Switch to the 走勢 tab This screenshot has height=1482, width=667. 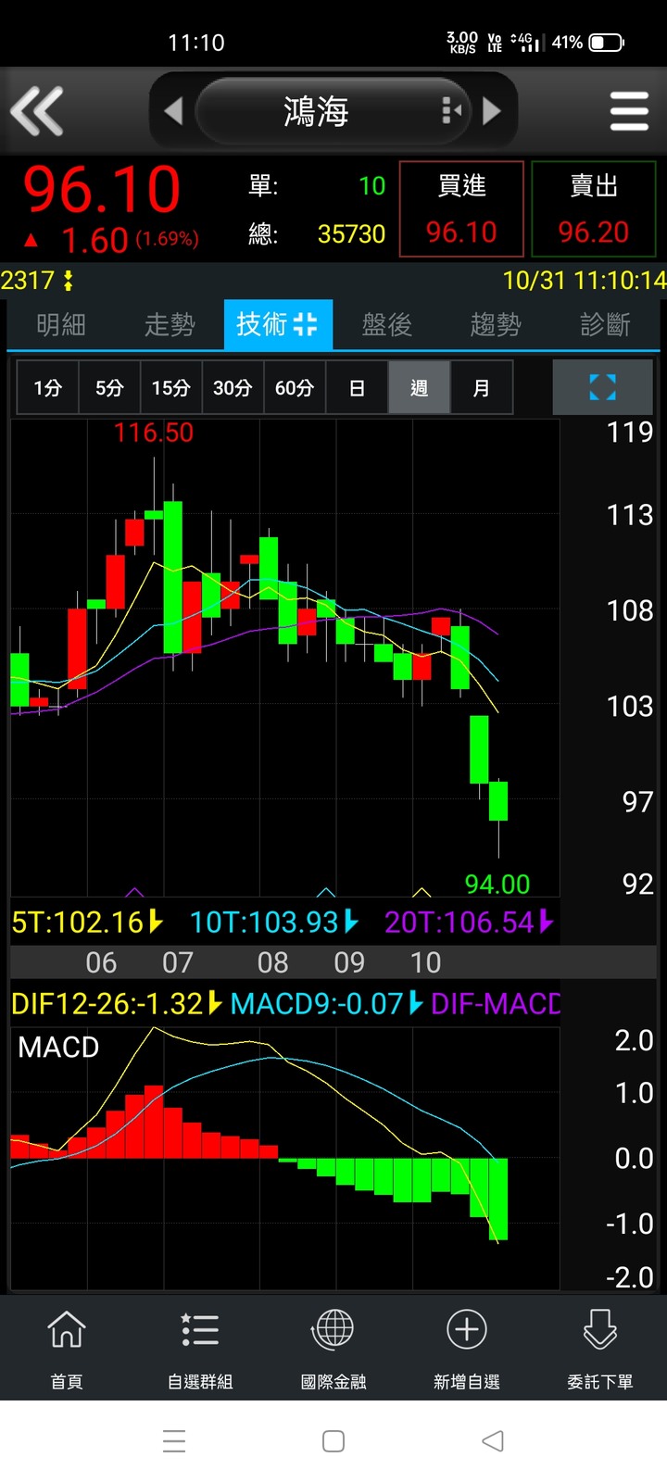coord(170,324)
